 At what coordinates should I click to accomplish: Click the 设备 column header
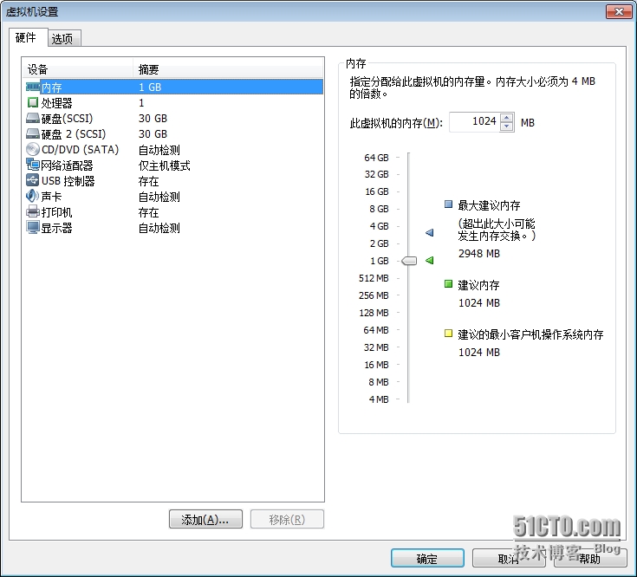(78, 69)
